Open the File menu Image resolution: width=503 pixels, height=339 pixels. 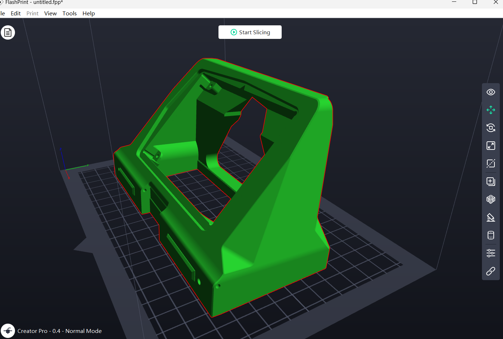[x=2, y=14]
